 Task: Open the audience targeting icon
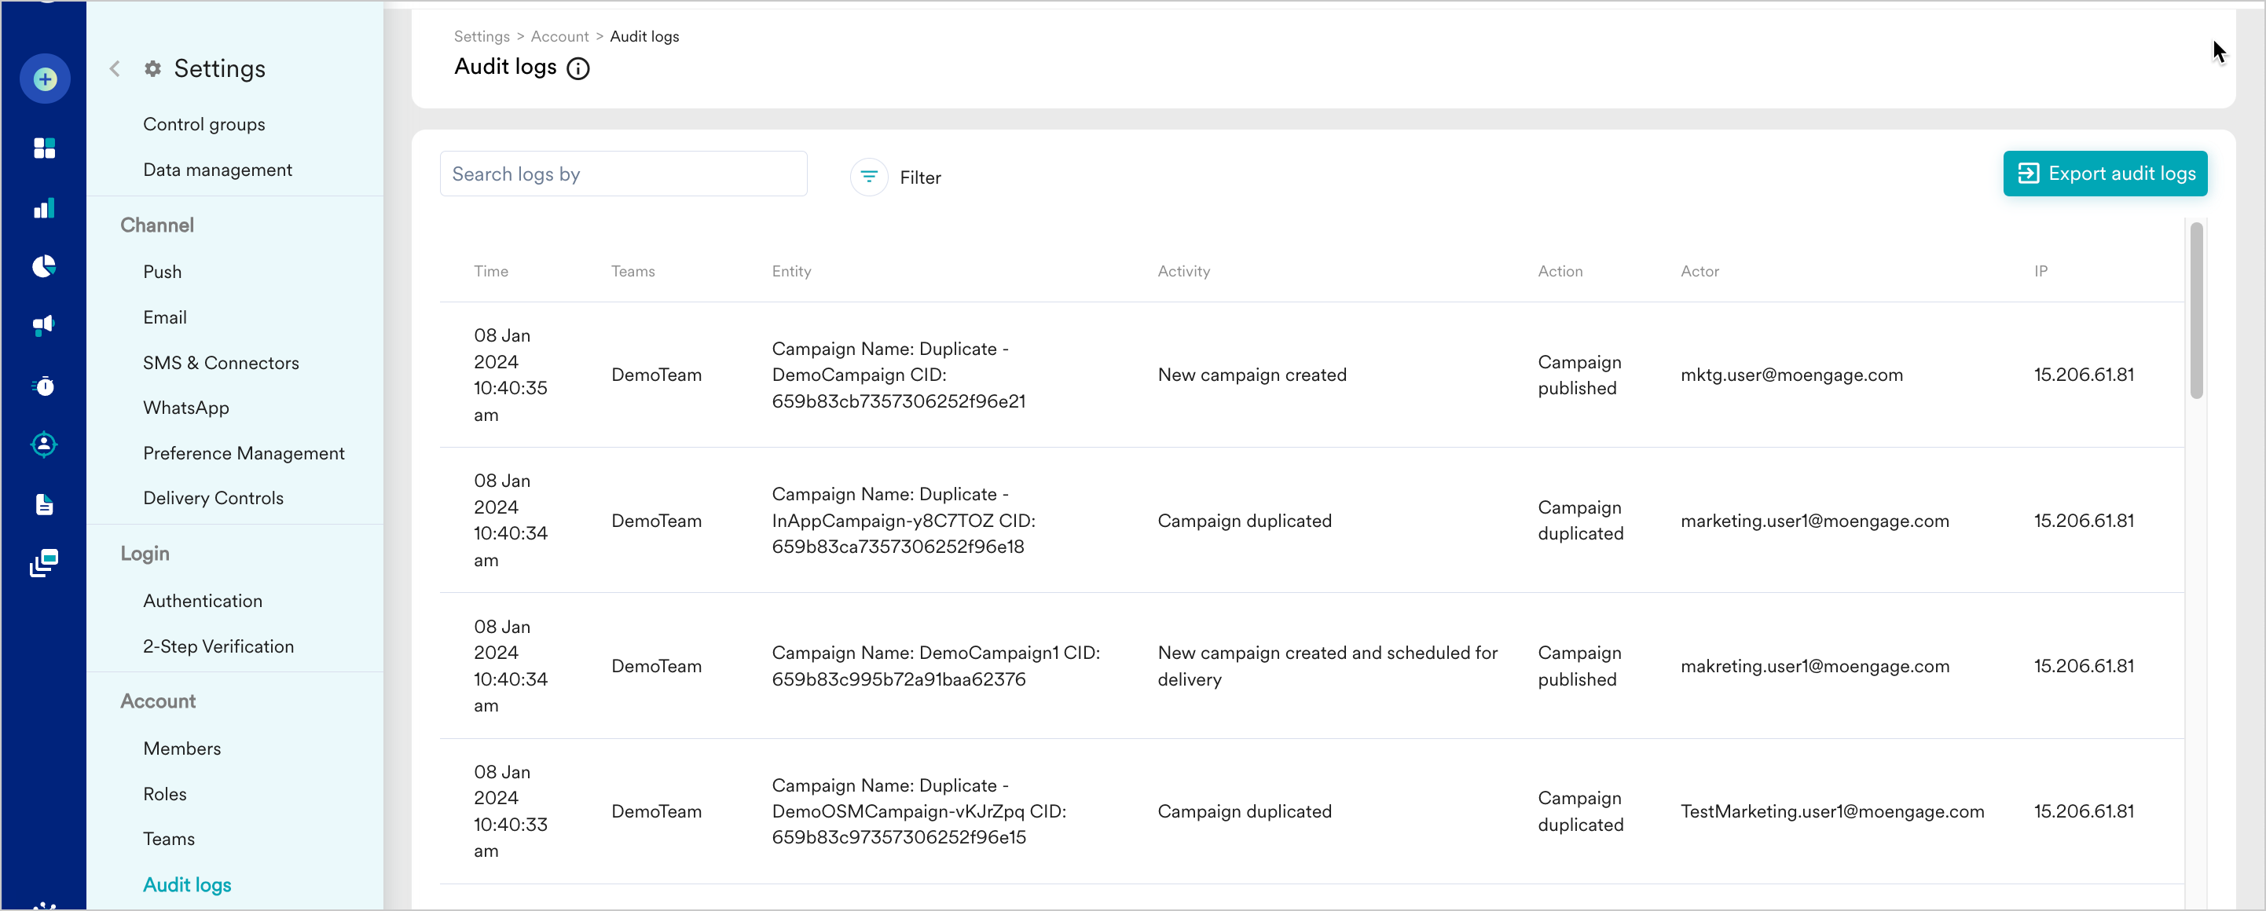(x=44, y=444)
